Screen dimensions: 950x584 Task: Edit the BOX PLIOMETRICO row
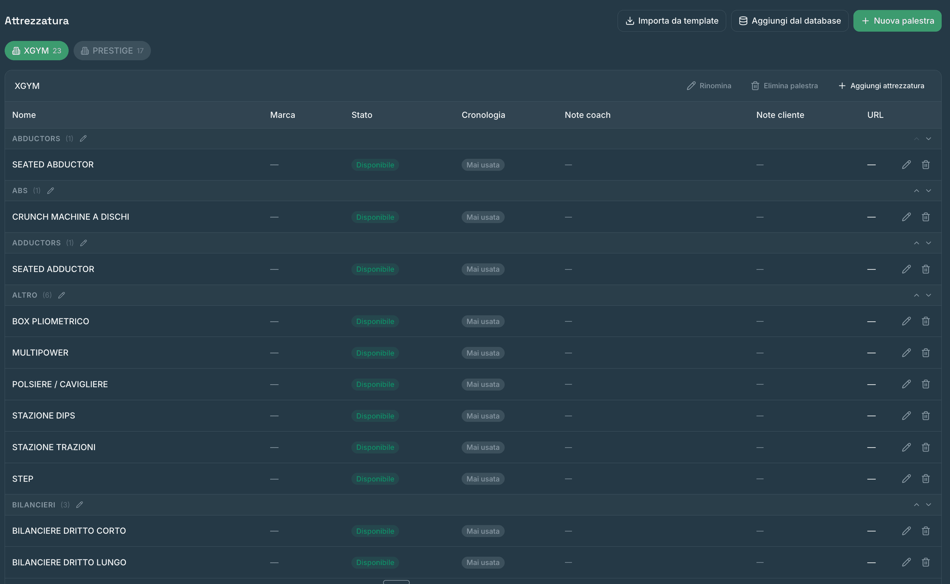click(906, 321)
